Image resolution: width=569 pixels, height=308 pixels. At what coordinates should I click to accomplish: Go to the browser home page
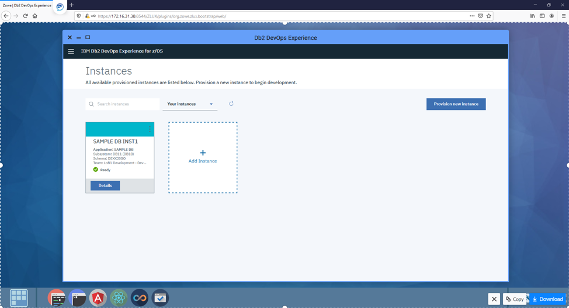coord(35,16)
